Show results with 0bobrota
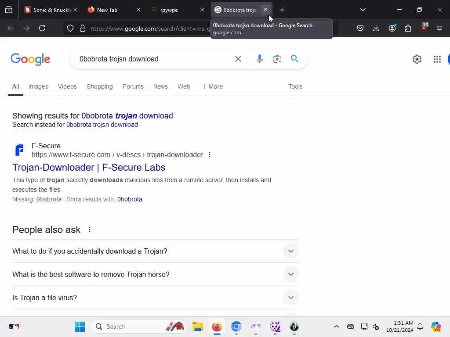Image resolution: width=450 pixels, height=337 pixels. [x=130, y=200]
